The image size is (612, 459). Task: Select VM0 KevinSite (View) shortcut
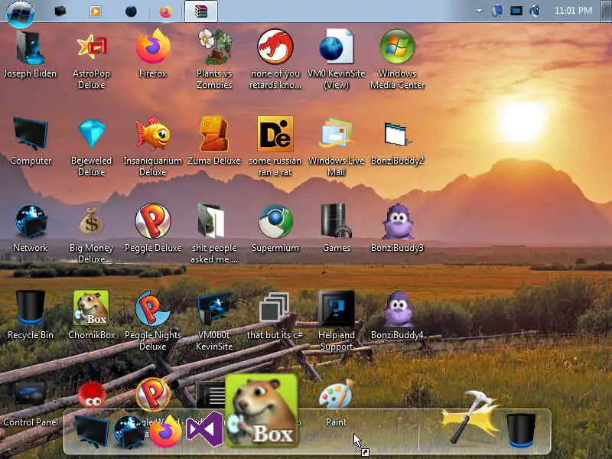(337, 60)
